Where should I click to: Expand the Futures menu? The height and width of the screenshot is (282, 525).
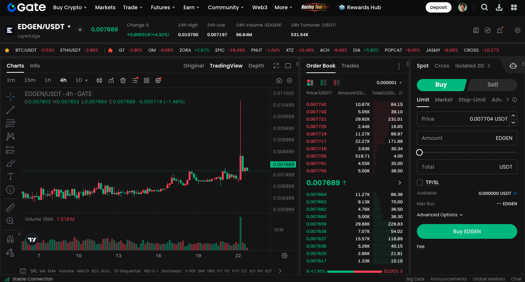click(x=163, y=7)
